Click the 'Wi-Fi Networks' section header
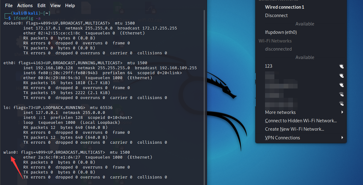 [275, 41]
